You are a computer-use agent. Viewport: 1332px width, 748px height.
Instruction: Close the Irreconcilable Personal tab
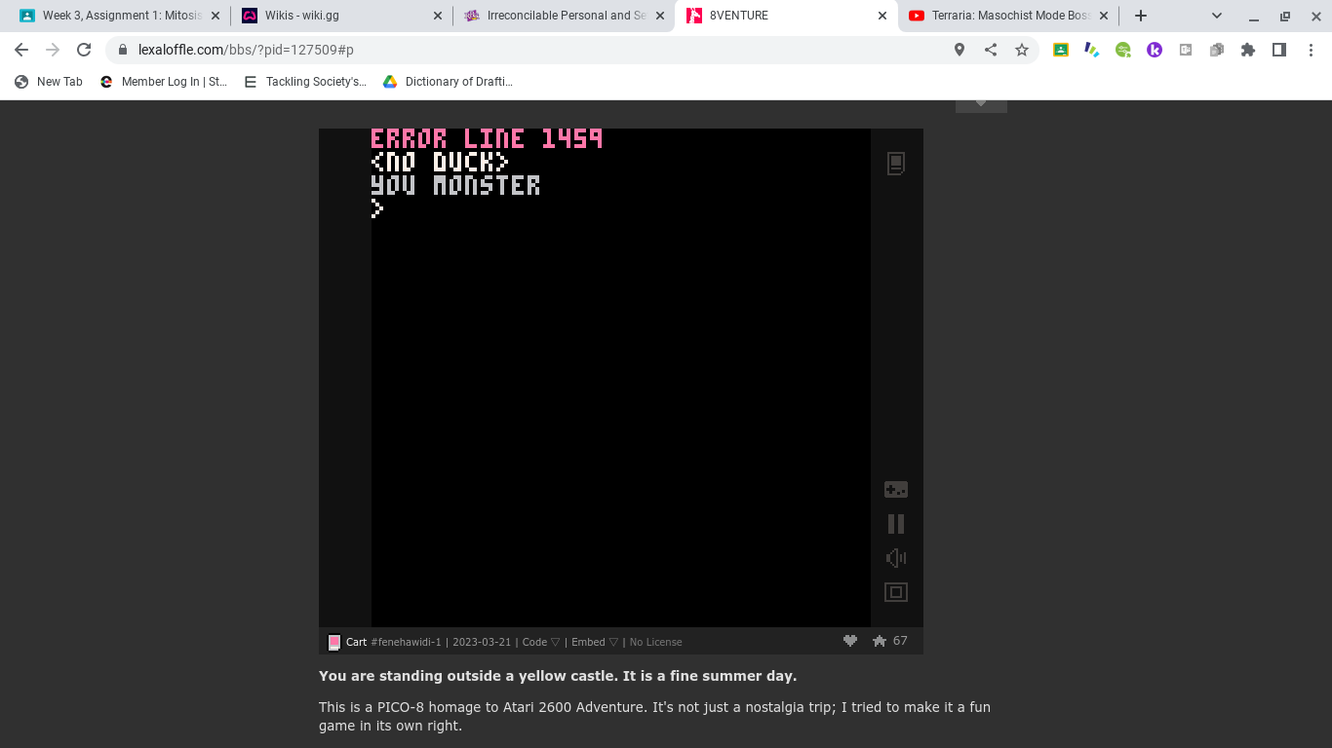(660, 16)
